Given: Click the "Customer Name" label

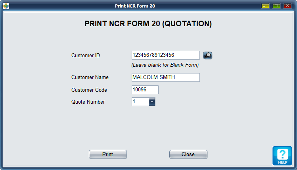Looking at the screenshot, I should pos(90,77).
